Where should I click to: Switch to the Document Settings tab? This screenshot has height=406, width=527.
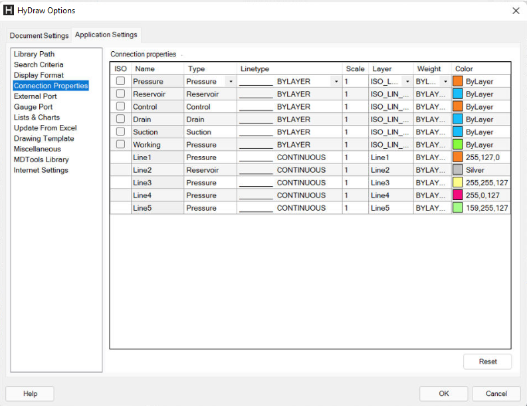(x=39, y=35)
